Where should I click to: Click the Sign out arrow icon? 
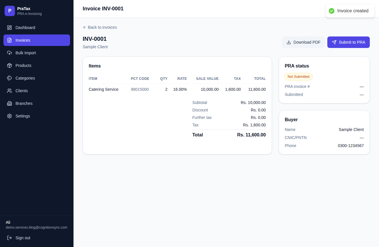click(9, 238)
